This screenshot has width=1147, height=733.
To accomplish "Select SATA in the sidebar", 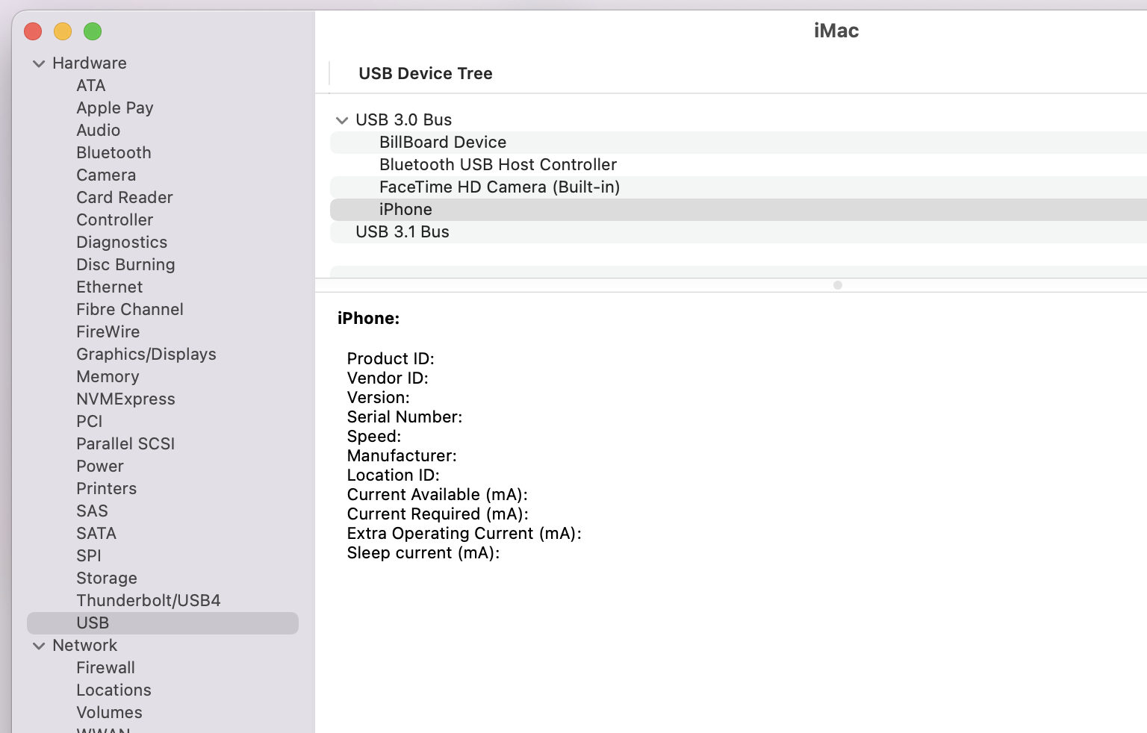I will click(96, 534).
